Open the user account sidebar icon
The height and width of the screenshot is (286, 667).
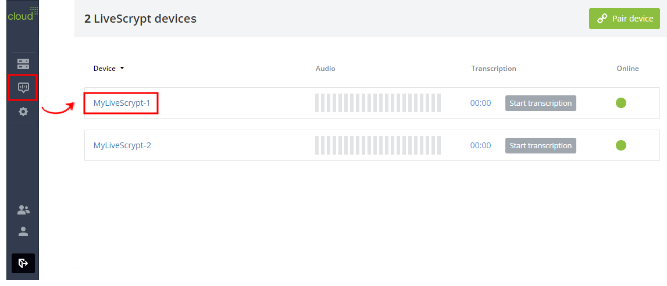click(23, 231)
